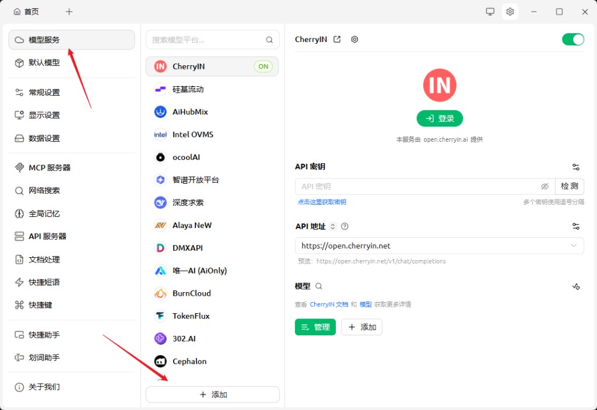
Task: Click the API address settings sliders icon
Action: click(x=575, y=226)
